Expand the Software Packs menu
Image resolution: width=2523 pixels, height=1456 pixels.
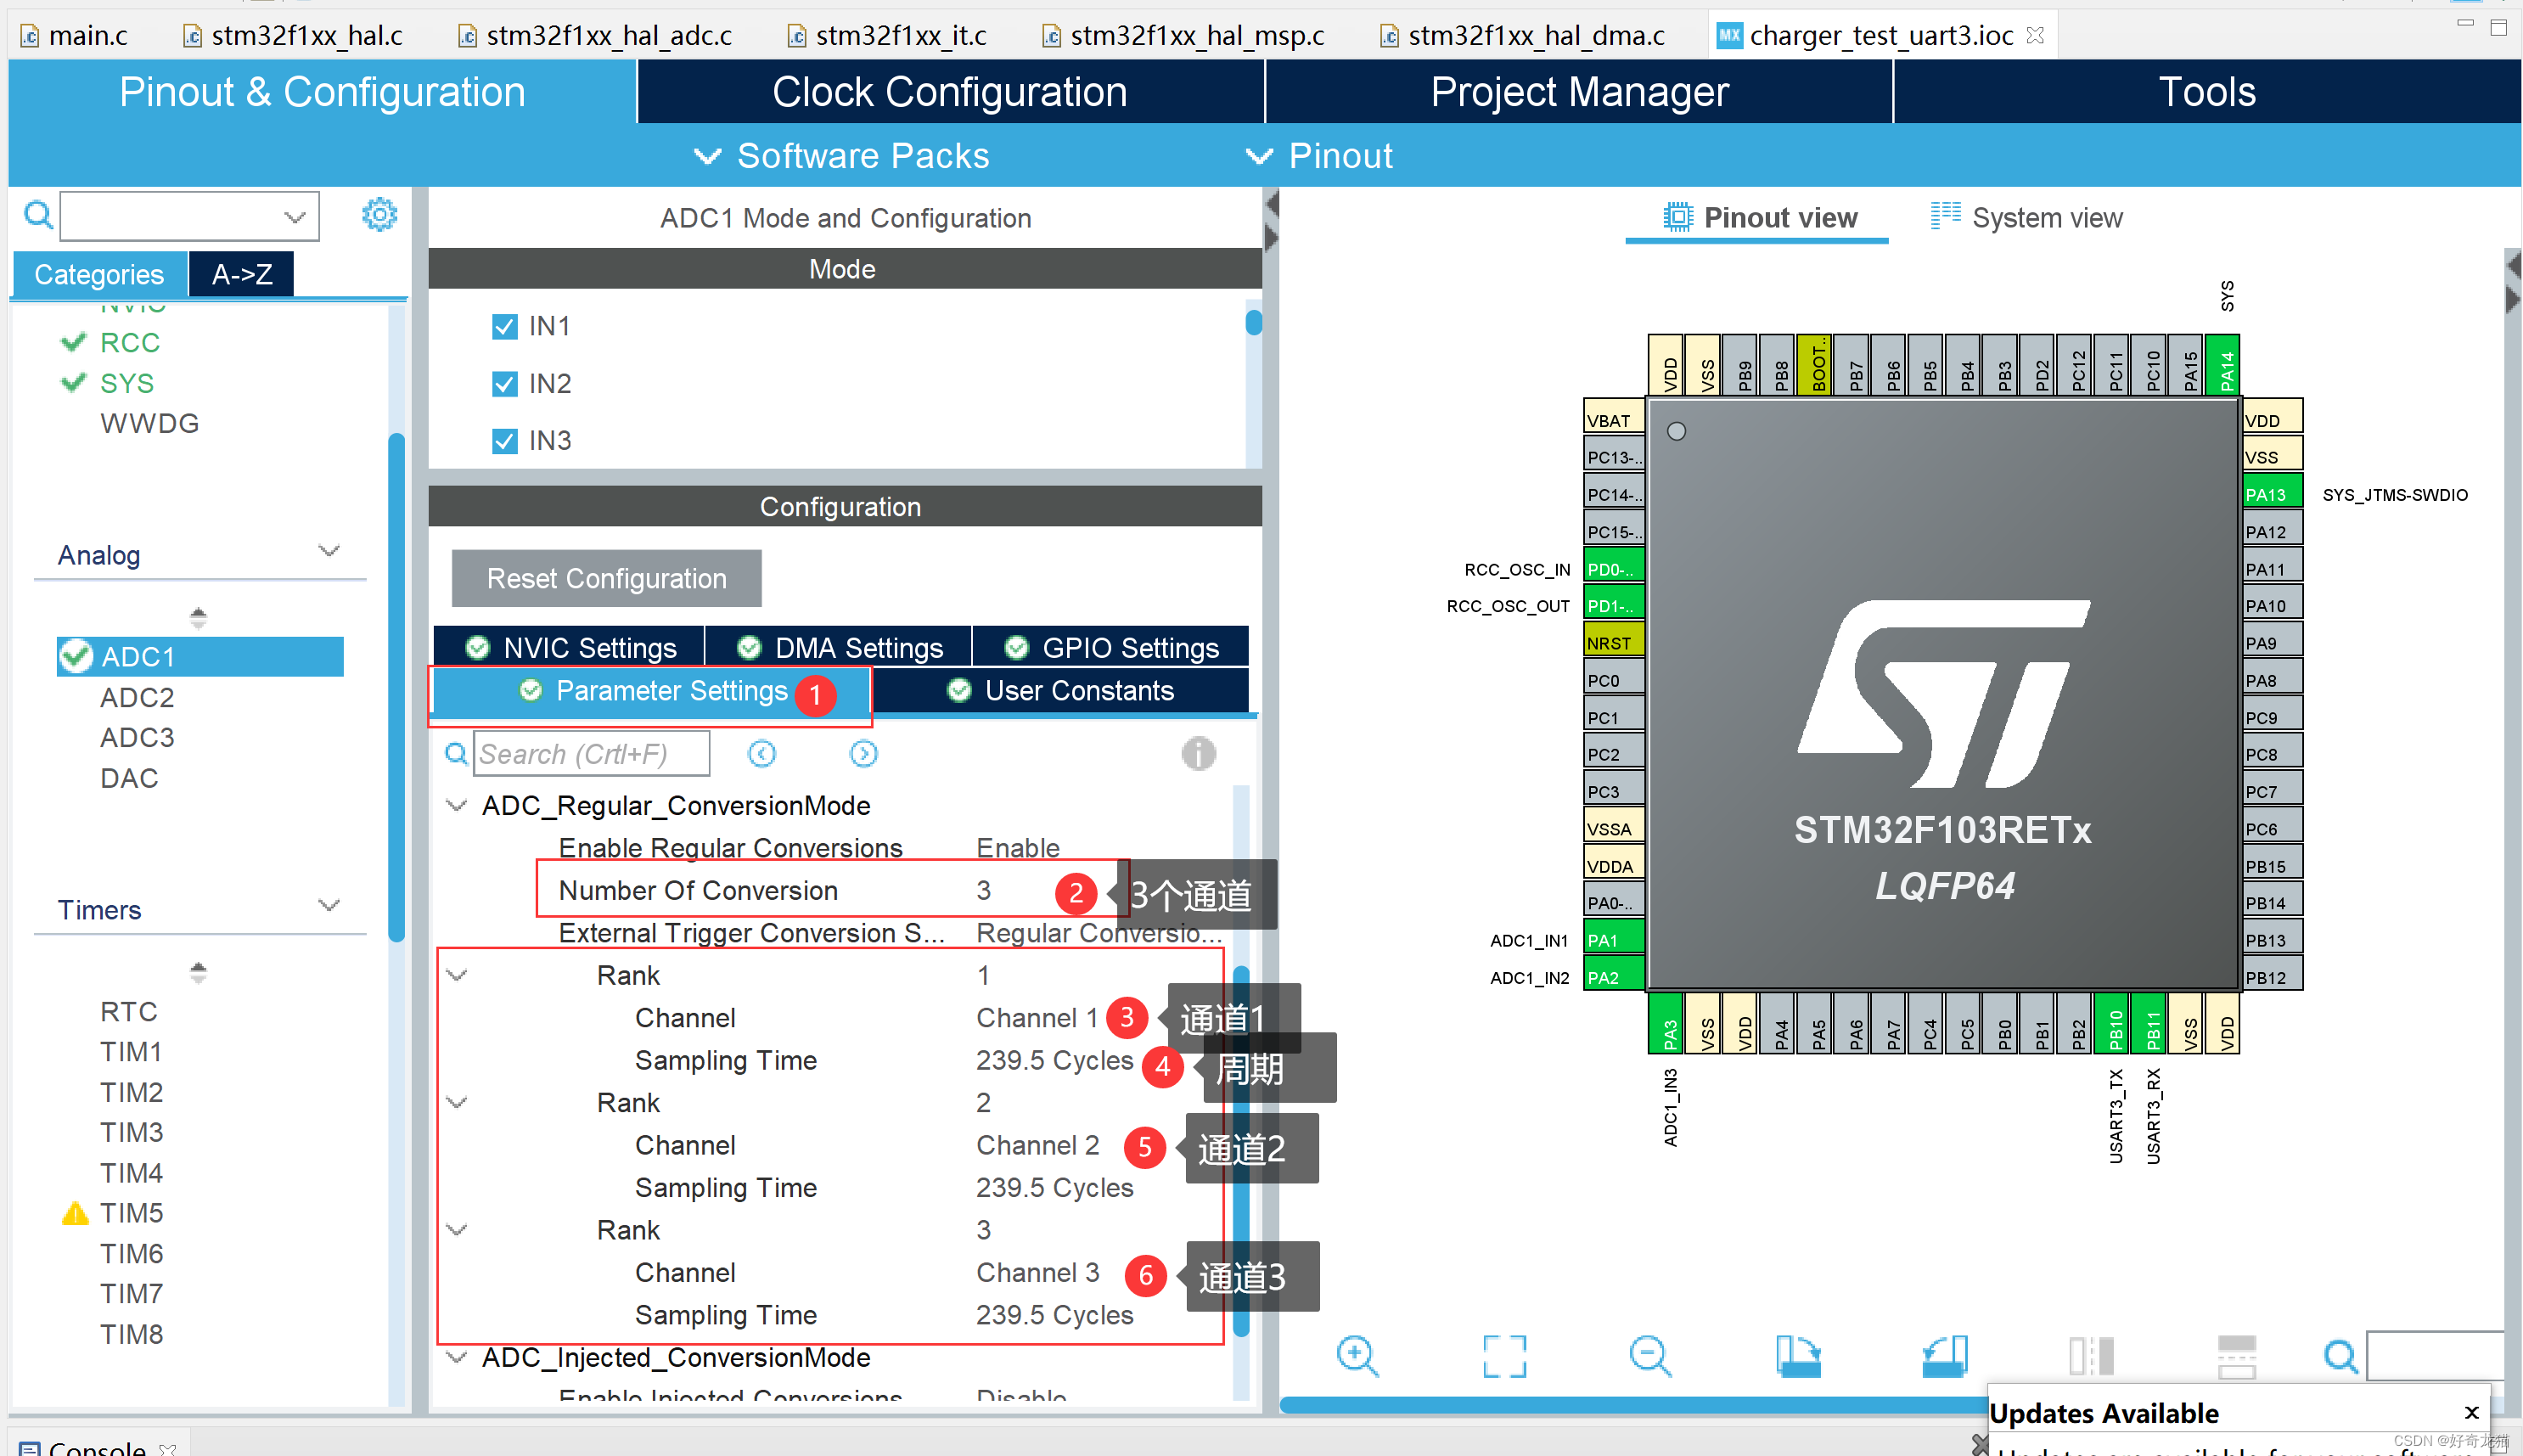tap(841, 156)
